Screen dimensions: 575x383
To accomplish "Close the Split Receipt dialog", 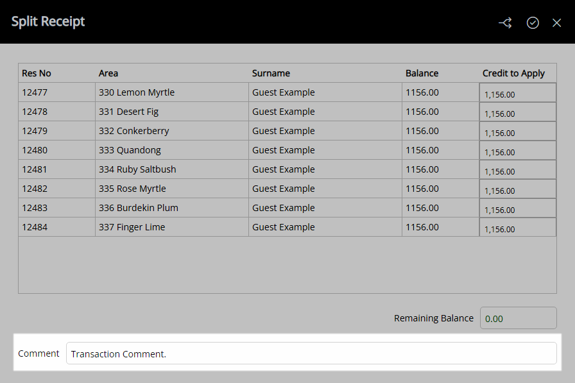I will point(556,22).
